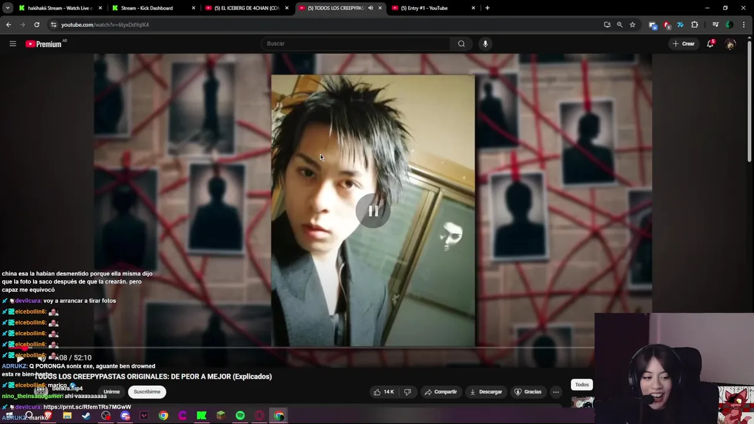The image size is (754, 424).
Task: Click the Descargar download button
Action: [485, 392]
